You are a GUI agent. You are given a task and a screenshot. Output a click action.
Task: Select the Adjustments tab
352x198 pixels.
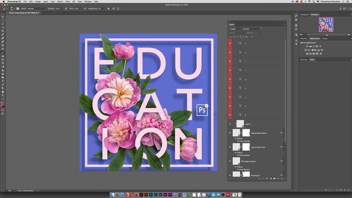pos(315,38)
